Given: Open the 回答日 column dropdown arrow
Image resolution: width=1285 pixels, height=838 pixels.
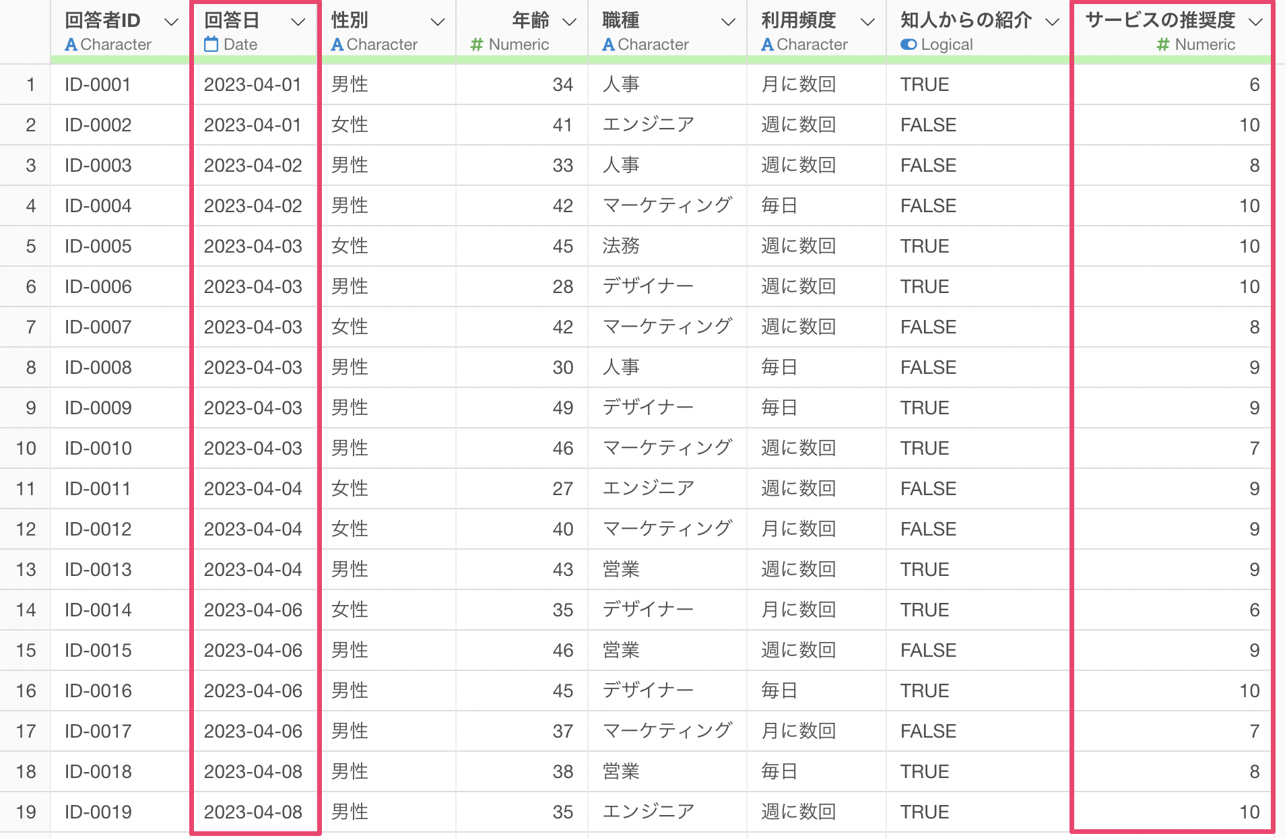Looking at the screenshot, I should click(298, 22).
